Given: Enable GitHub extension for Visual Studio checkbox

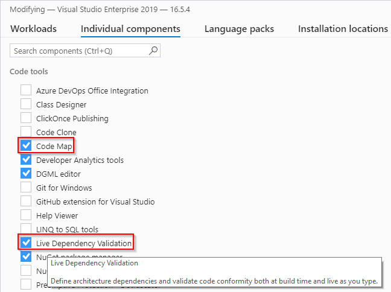Looking at the screenshot, I should [x=26, y=202].
